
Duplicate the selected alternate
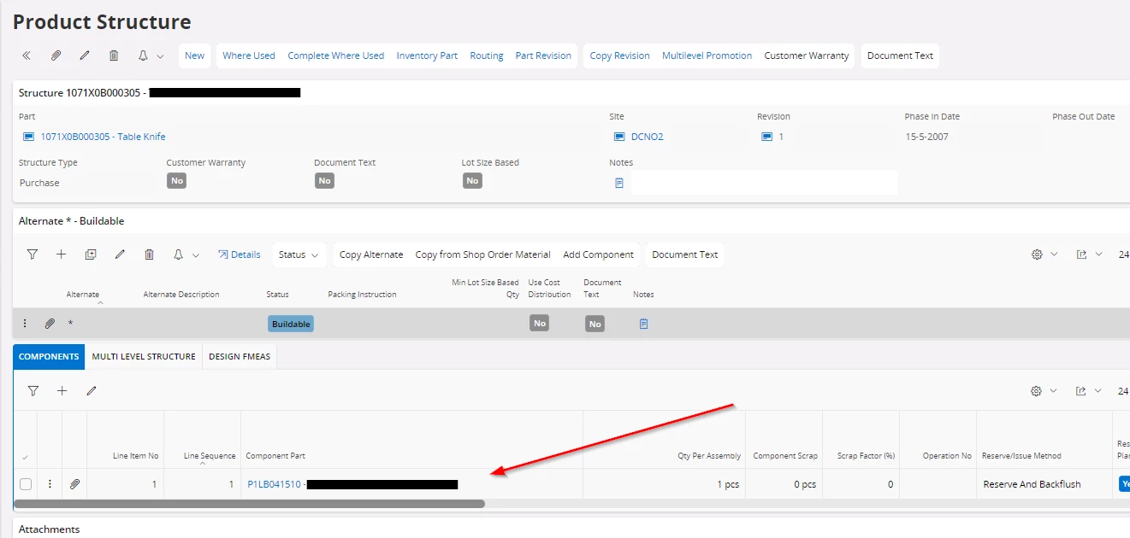pos(91,254)
